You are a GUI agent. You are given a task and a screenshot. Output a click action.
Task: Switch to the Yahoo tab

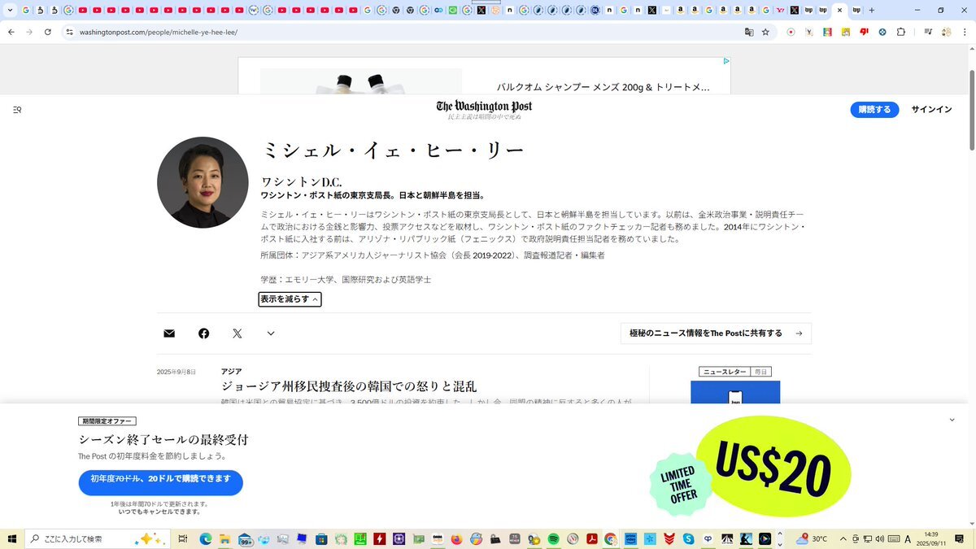pos(780,11)
